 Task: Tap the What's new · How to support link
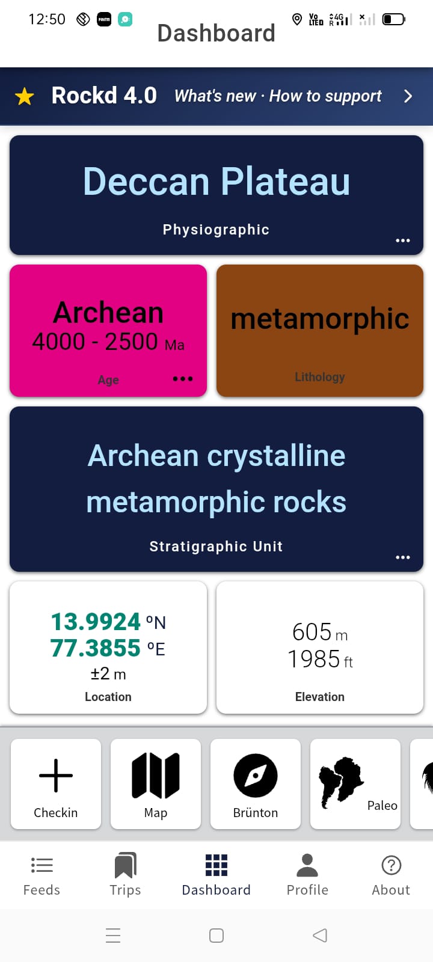[278, 96]
